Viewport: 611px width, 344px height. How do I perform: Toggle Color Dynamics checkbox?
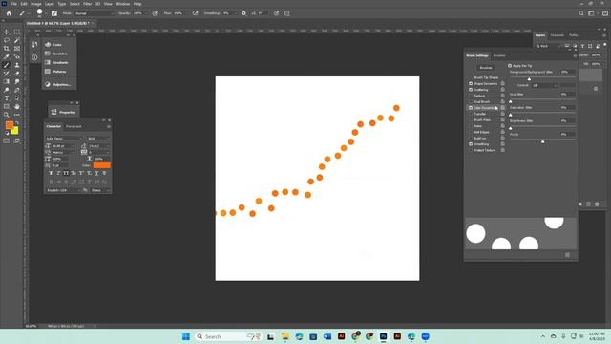coord(471,108)
